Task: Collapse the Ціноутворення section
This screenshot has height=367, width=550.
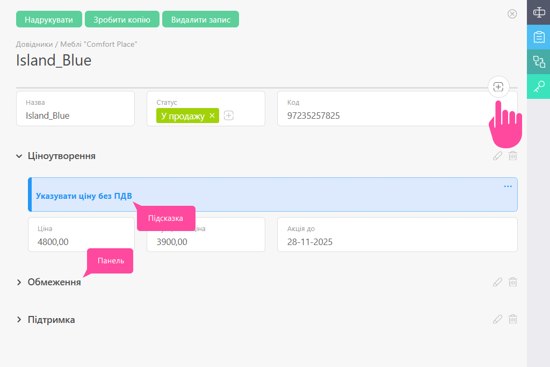Action: tap(19, 156)
